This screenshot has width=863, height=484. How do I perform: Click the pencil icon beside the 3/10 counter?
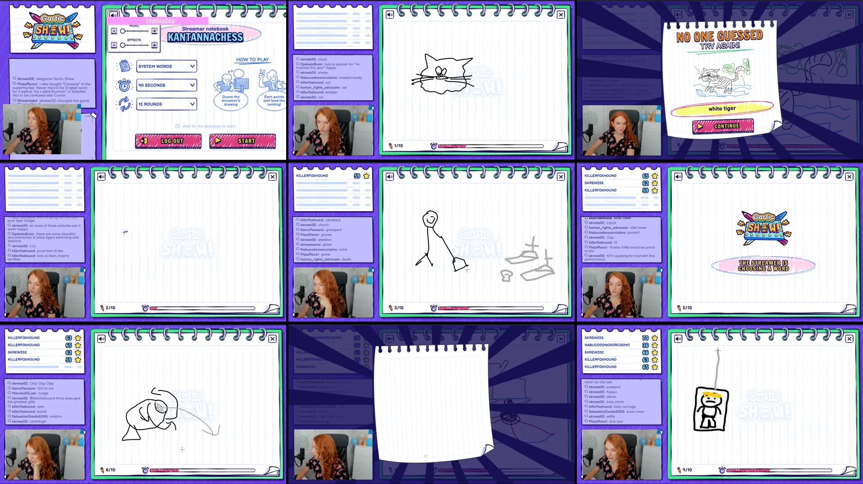click(391, 308)
